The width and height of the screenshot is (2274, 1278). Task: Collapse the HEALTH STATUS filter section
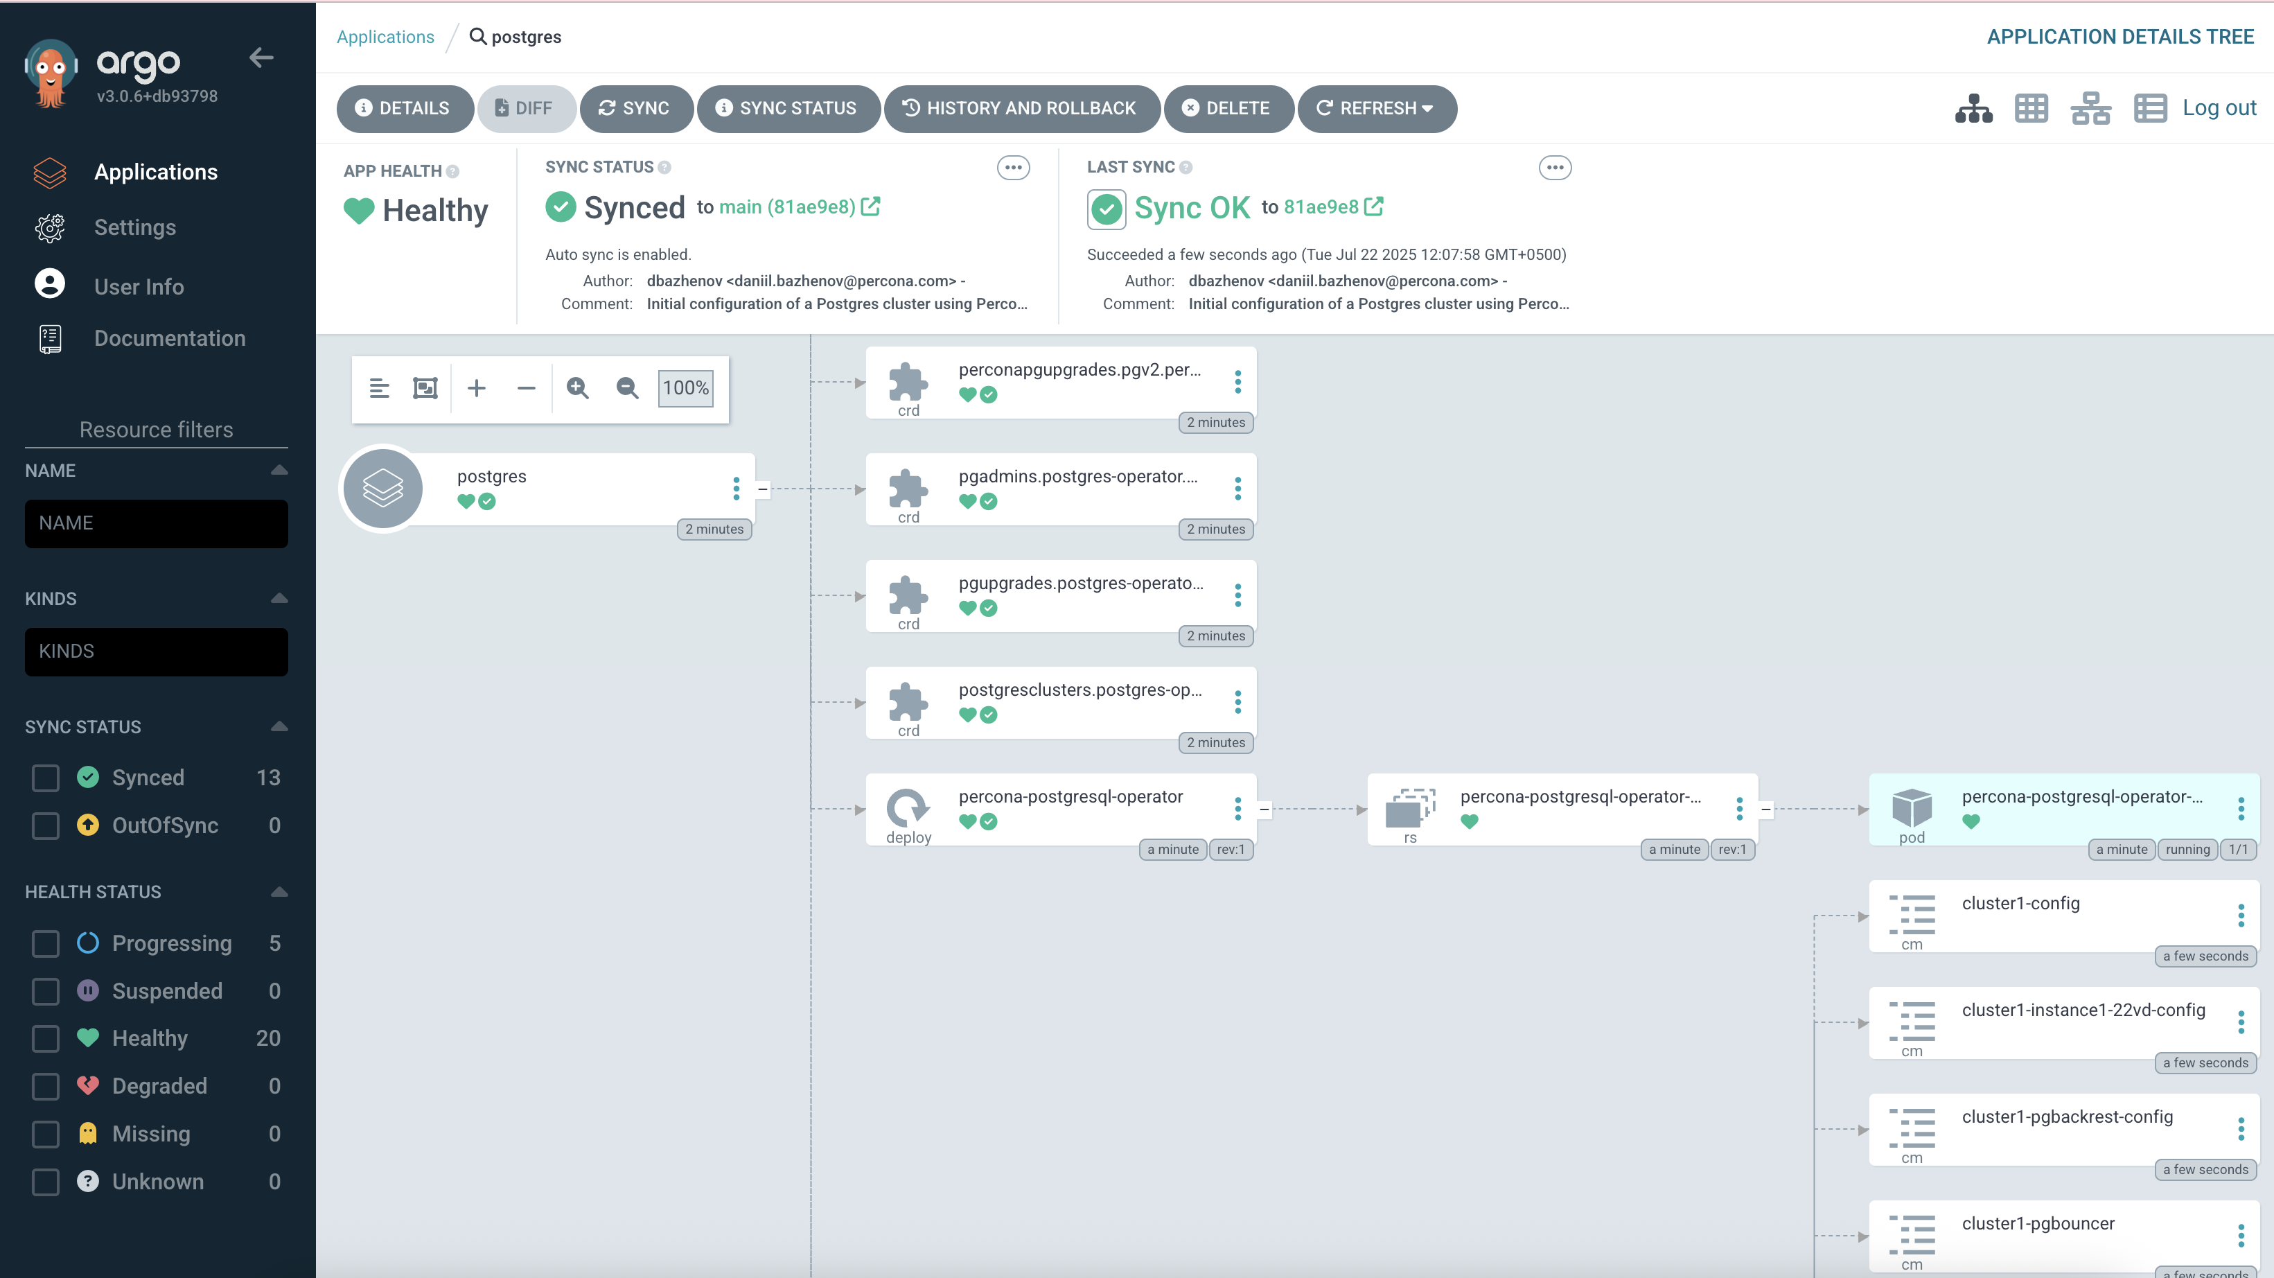pyautogui.click(x=279, y=891)
